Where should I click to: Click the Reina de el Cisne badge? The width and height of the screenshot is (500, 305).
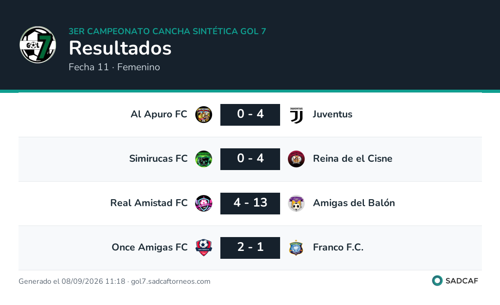(x=296, y=159)
